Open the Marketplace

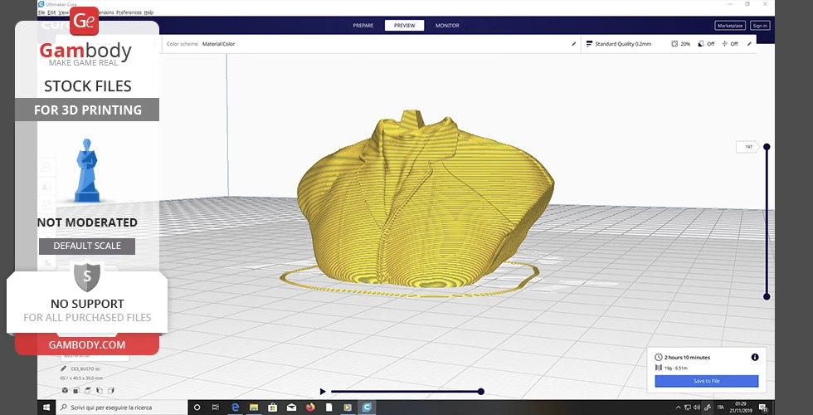click(x=730, y=26)
